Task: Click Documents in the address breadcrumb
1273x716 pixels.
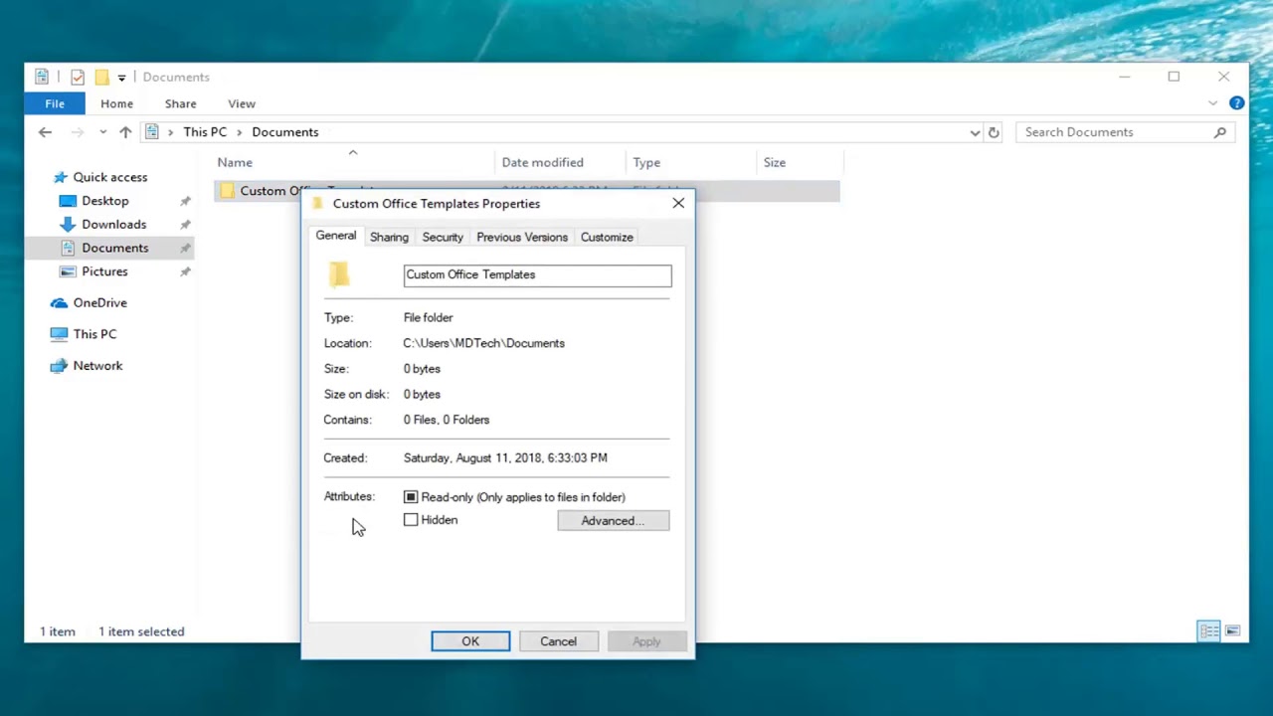Action: pyautogui.click(x=285, y=132)
